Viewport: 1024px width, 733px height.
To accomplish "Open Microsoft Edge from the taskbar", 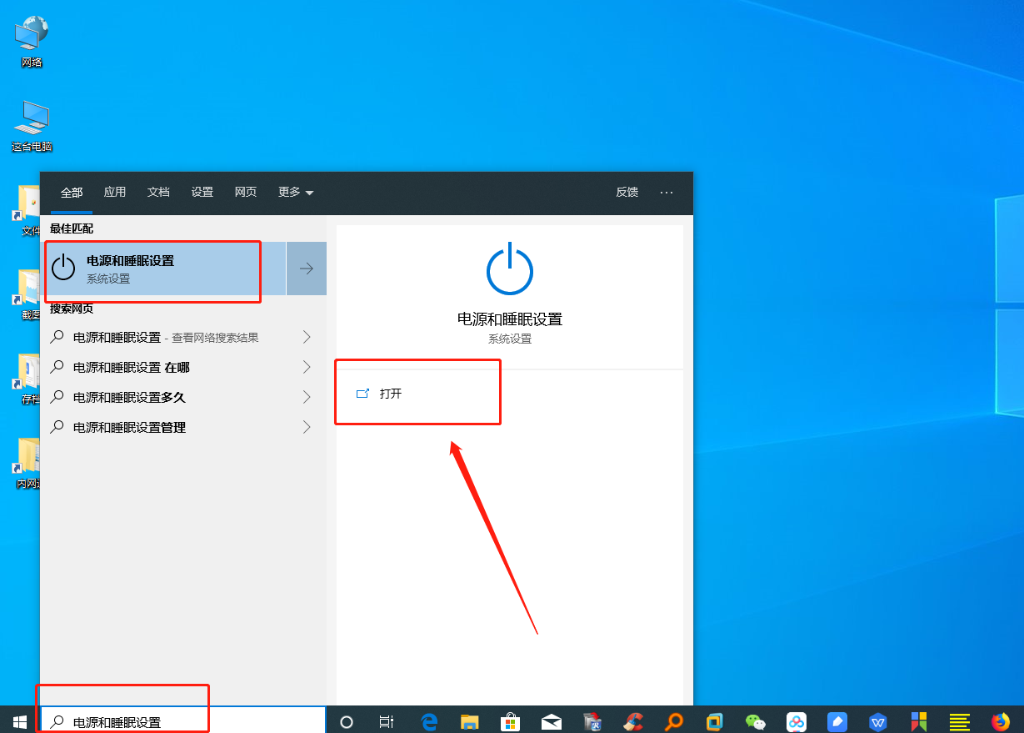I will click(x=429, y=721).
